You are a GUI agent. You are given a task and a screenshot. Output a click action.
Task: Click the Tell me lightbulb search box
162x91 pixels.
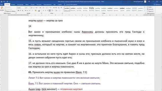pyautogui.click(x=71, y=5)
